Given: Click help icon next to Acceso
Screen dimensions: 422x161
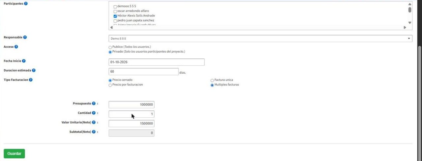Looking at the screenshot, I should 16,47.
